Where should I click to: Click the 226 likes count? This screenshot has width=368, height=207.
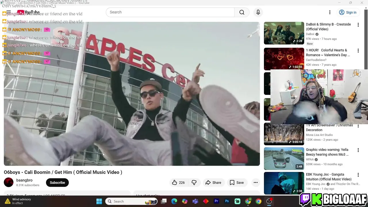click(x=182, y=183)
